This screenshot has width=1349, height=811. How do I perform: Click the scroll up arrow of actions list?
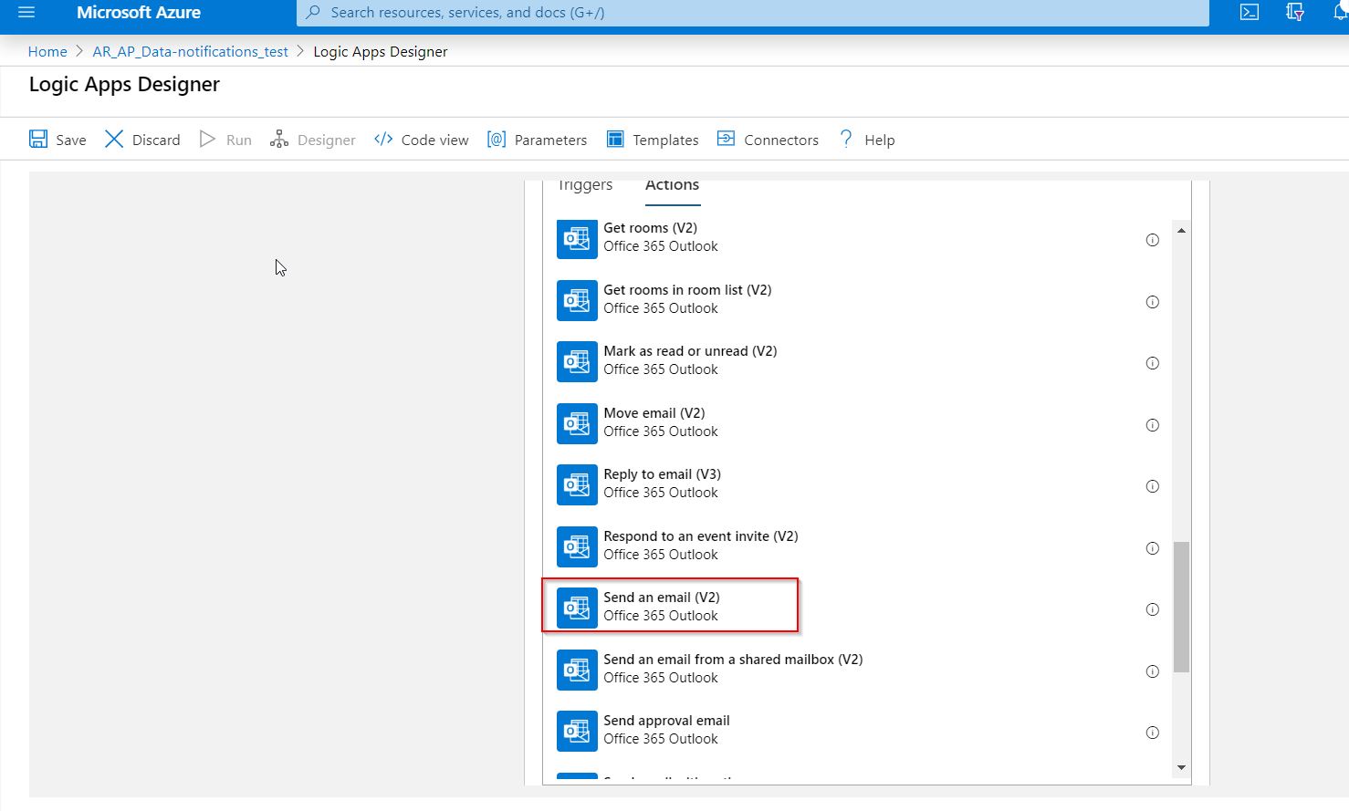coord(1181,231)
